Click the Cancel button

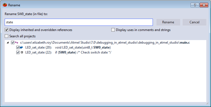194,22
